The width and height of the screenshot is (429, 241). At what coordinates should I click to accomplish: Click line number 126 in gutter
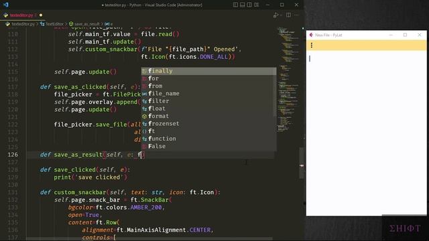pyautogui.click(x=13, y=155)
